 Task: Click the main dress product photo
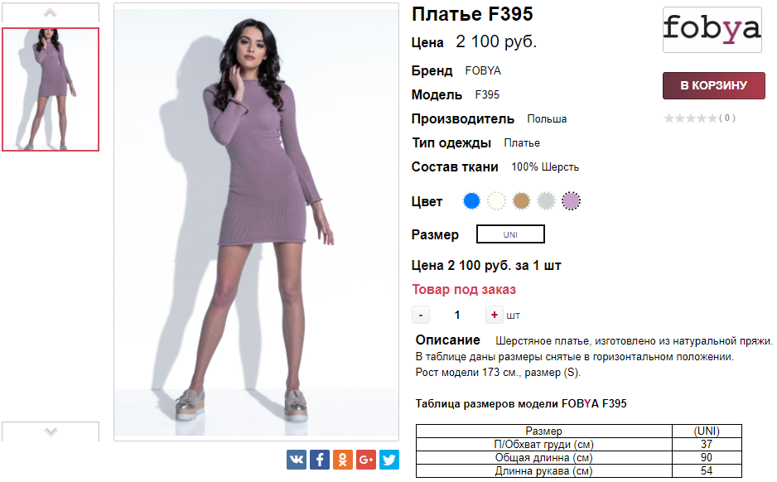pos(256,222)
